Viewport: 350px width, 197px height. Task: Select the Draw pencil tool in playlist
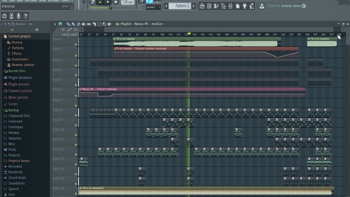pyautogui.click(x=68, y=24)
